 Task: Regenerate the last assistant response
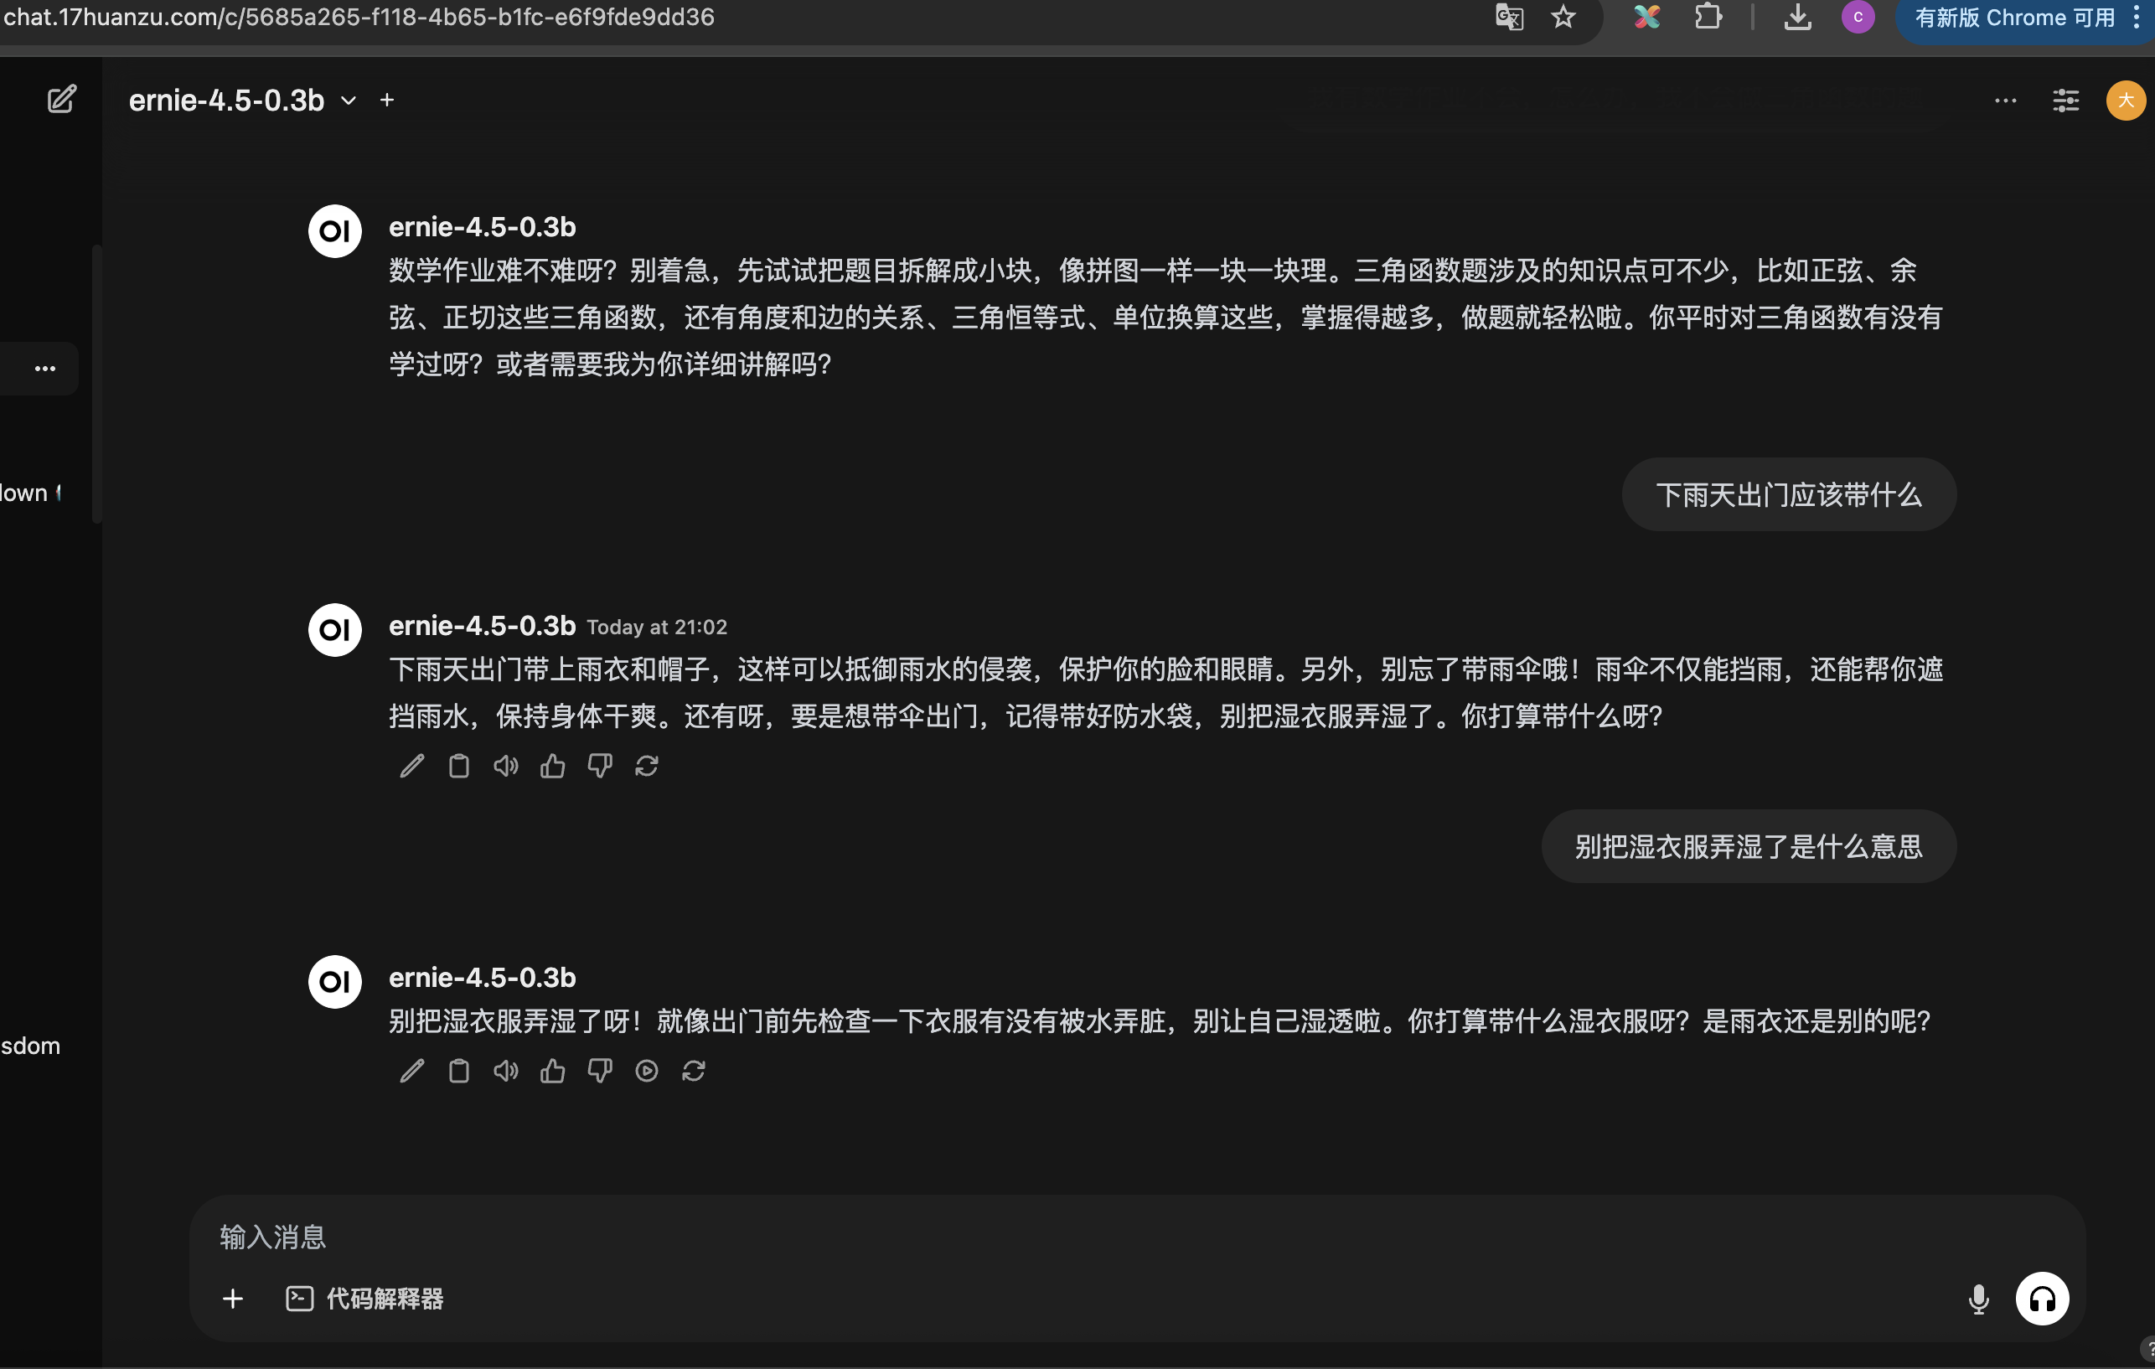[x=695, y=1071]
